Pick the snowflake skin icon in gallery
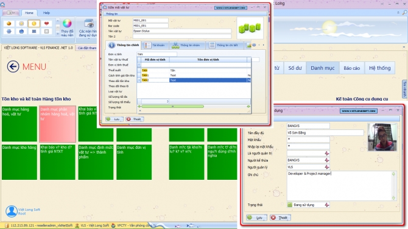408x229 pixels. 9,32
